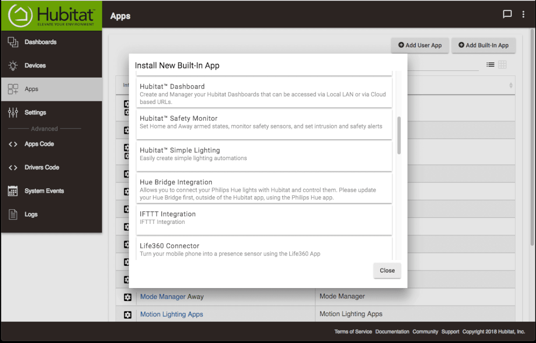Sort the table using the column sort arrows
The height and width of the screenshot is (343, 536).
511,85
